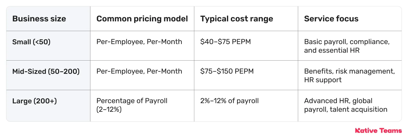Select Basic payroll, compliance cell

[x=347, y=46]
